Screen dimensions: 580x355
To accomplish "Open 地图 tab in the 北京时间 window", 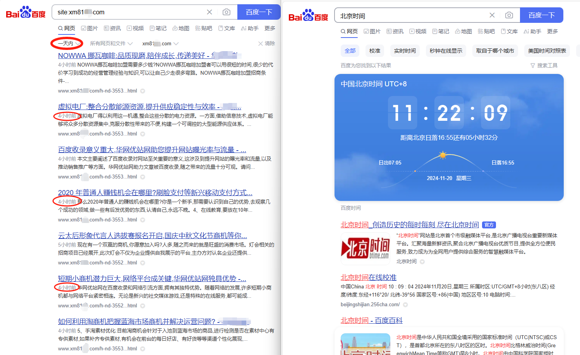I will (463, 31).
